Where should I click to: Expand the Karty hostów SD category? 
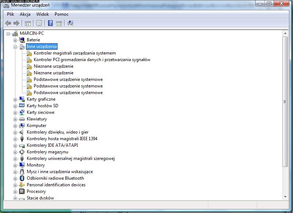point(15,106)
